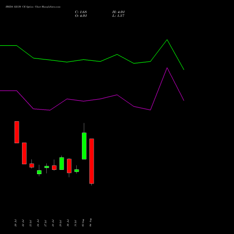Click the IREDA 122.50 CE Option chart title
Screen dimensions: 234x234
click(33, 7)
